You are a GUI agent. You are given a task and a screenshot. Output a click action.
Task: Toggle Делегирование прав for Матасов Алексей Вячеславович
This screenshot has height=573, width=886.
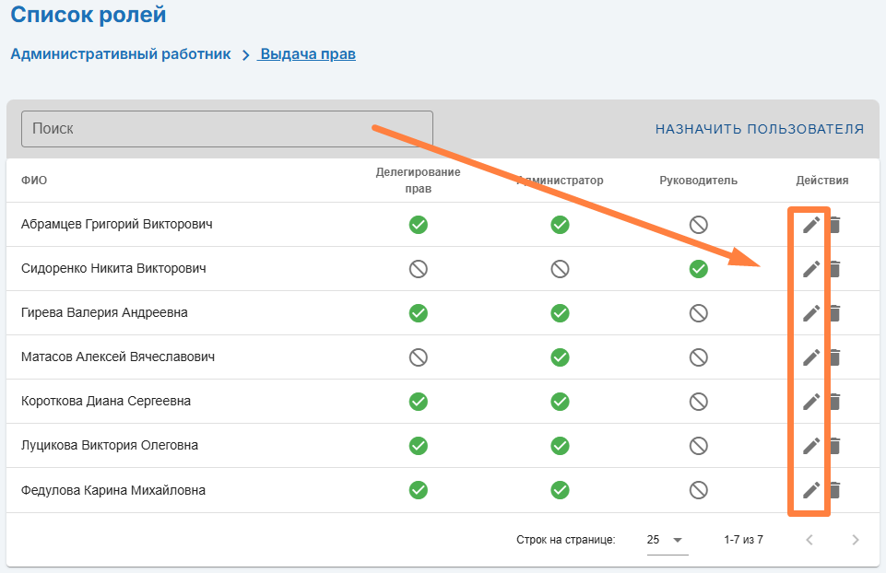[x=419, y=357]
